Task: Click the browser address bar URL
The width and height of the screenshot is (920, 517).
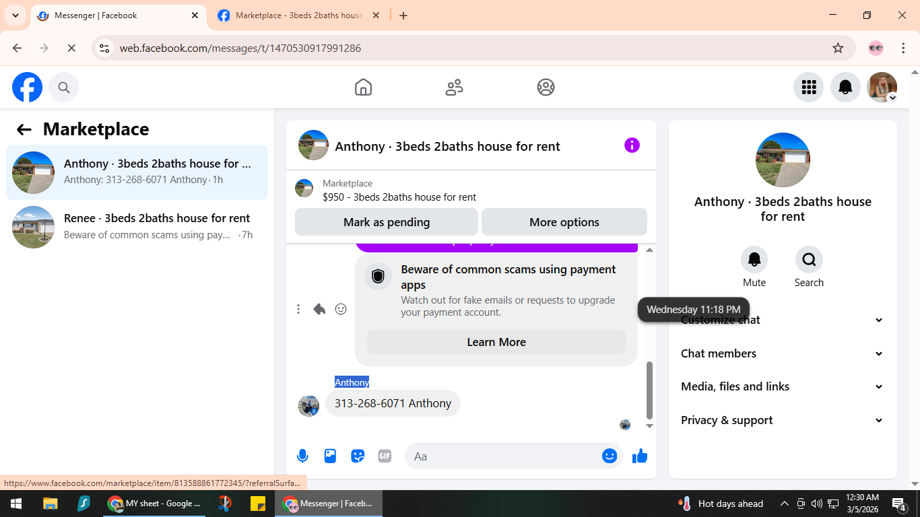Action: tap(240, 48)
